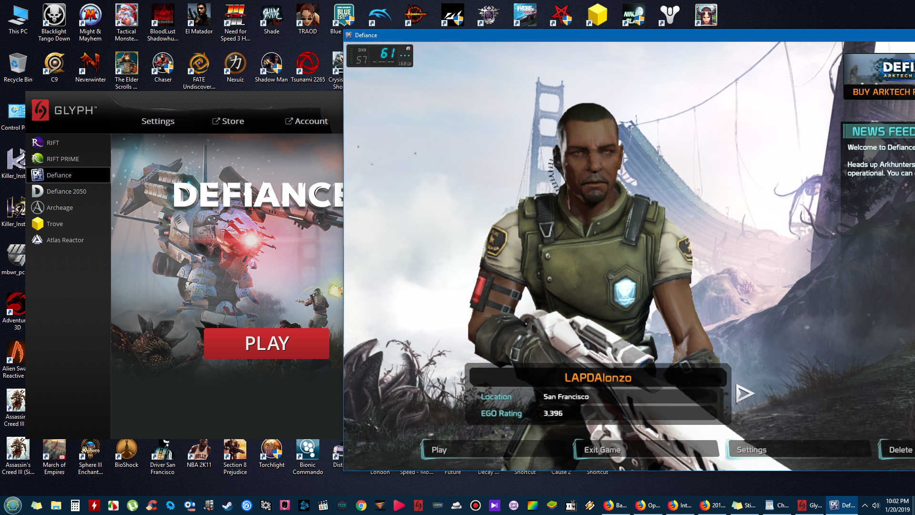Open BioShock desktop shortcut
This screenshot has width=915, height=515.
point(126,454)
